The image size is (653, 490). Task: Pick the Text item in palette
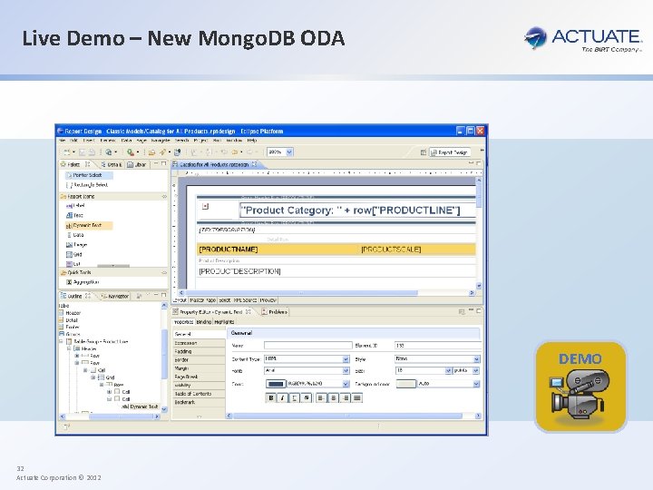pyautogui.click(x=75, y=215)
